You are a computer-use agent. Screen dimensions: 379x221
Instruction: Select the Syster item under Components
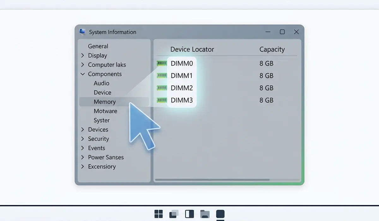(102, 120)
